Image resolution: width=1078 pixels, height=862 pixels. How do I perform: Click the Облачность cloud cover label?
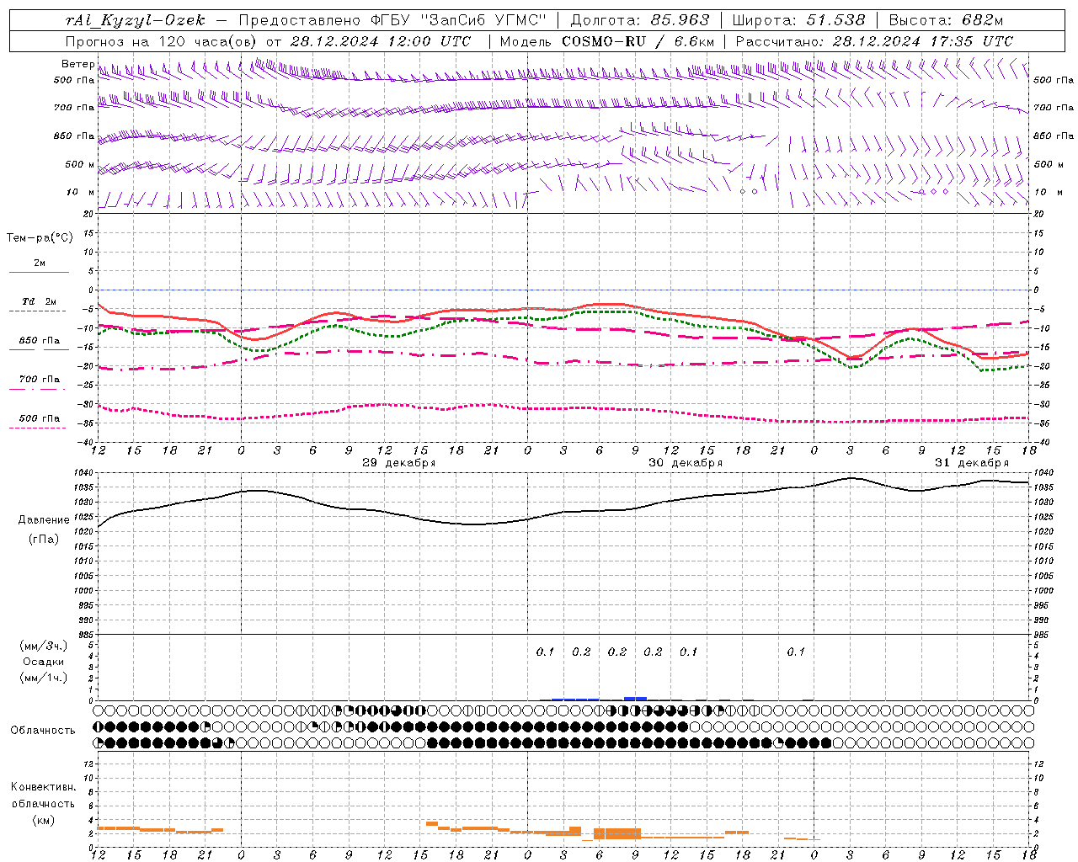pos(43,731)
